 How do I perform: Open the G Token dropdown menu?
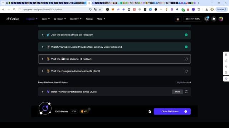pyautogui.click(x=60, y=19)
